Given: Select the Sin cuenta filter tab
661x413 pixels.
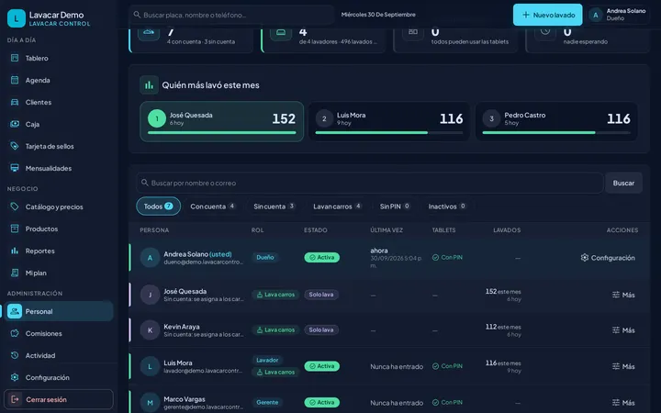Looking at the screenshot, I should (x=274, y=206).
